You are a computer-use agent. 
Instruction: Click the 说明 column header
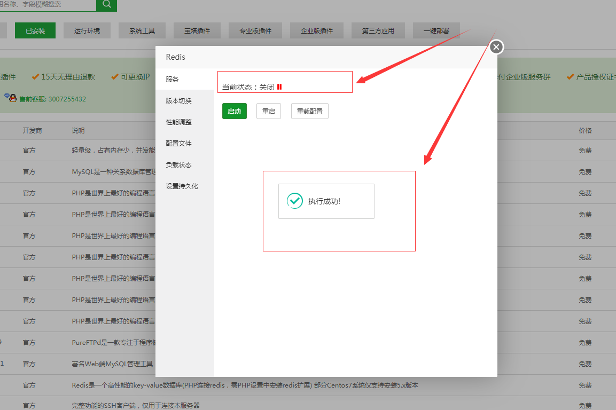78,130
